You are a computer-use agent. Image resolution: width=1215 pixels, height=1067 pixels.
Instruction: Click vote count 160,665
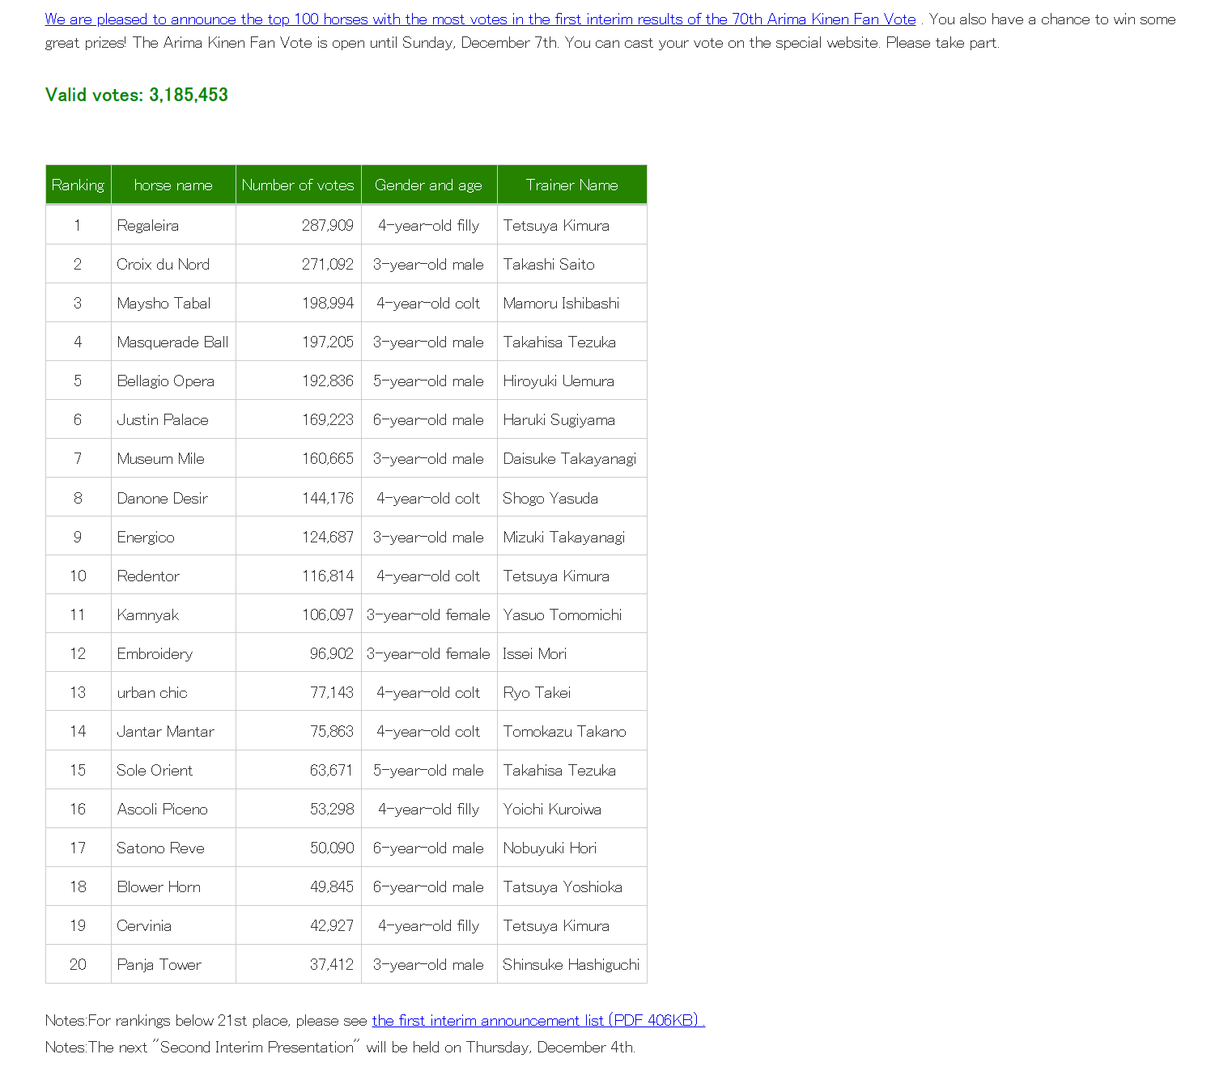pos(328,458)
